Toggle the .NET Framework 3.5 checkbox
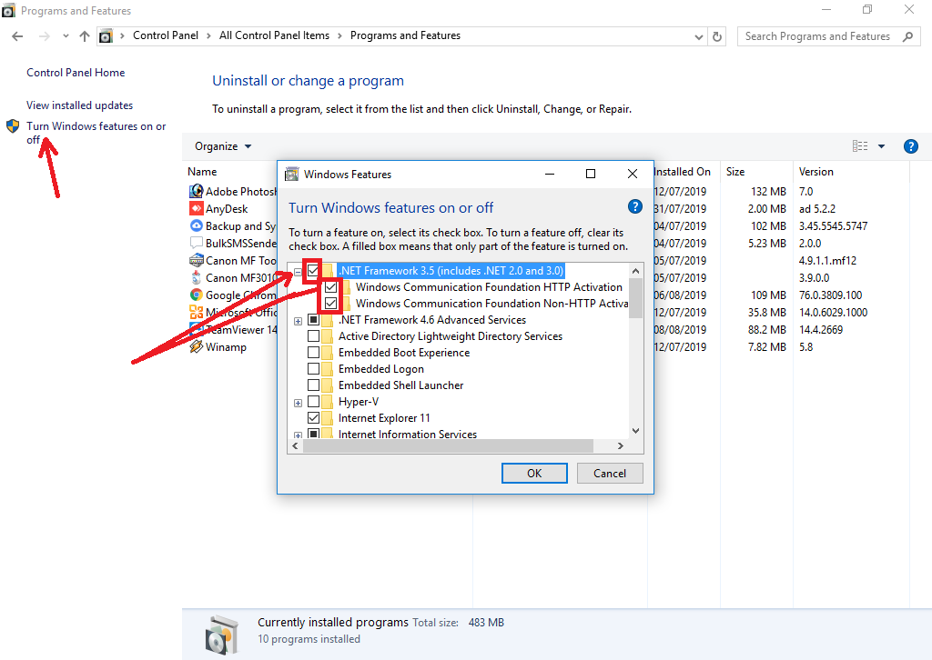The height and width of the screenshot is (660, 932). (x=313, y=271)
